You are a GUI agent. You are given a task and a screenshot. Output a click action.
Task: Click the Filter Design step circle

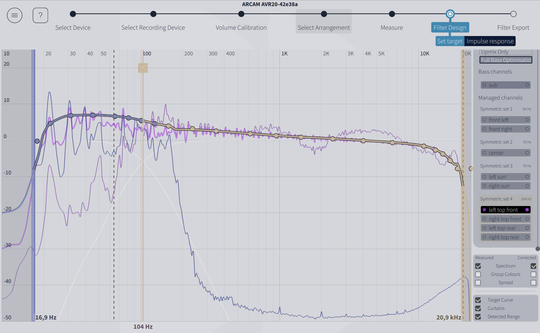click(x=450, y=14)
